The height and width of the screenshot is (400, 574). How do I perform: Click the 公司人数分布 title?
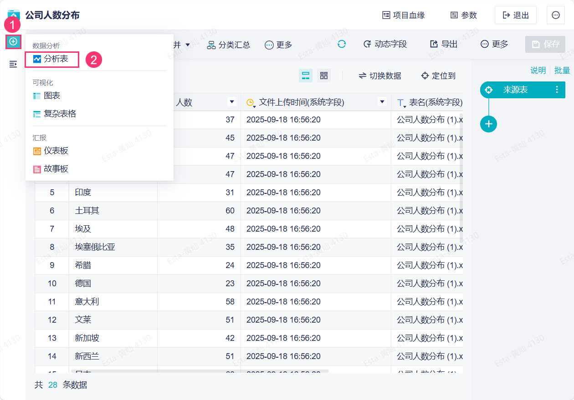52,15
